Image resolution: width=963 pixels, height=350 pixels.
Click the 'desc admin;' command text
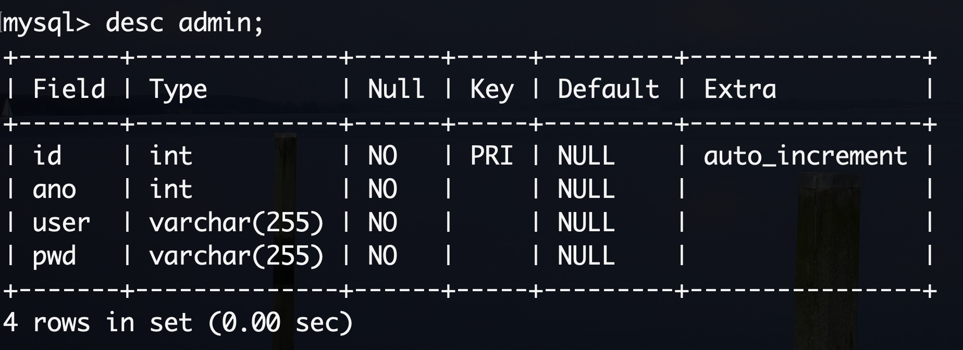tap(184, 23)
